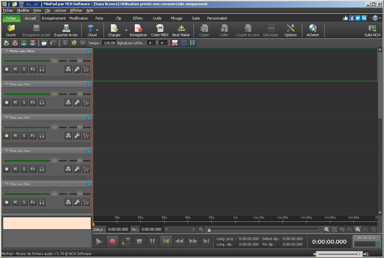Click the Enregistrer clip recording icon
The image size is (384, 258).
point(138,28)
